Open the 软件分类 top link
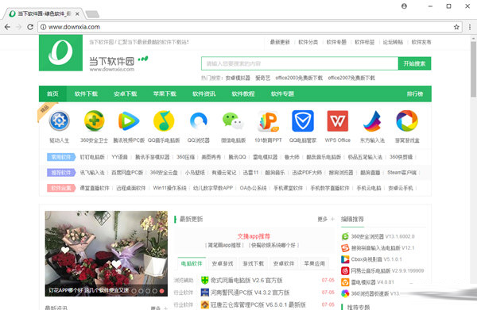477x310 pixels. pos(308,42)
